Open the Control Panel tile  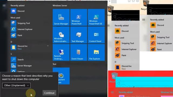click(96, 35)
